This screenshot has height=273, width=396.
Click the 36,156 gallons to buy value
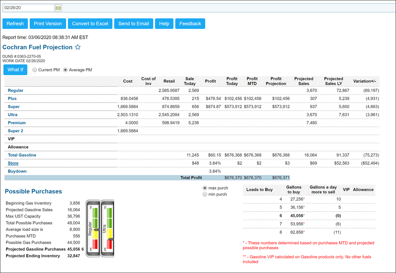click(297, 208)
